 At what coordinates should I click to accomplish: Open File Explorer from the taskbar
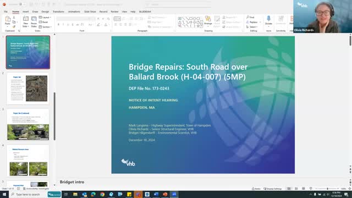[x=75, y=194]
